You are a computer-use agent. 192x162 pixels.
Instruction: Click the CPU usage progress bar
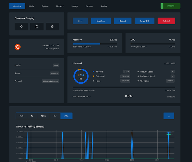pos(153,44)
